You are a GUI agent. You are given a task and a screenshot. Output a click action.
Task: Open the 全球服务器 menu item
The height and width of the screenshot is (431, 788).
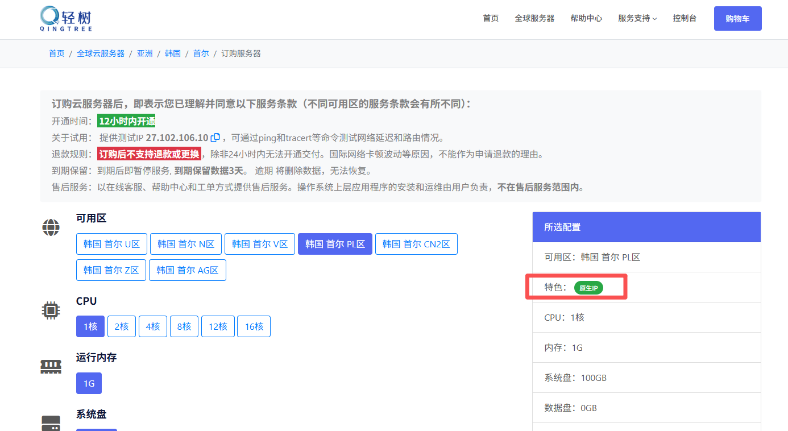tap(534, 18)
